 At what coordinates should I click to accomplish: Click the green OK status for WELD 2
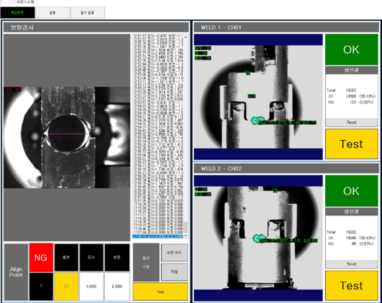(x=351, y=191)
